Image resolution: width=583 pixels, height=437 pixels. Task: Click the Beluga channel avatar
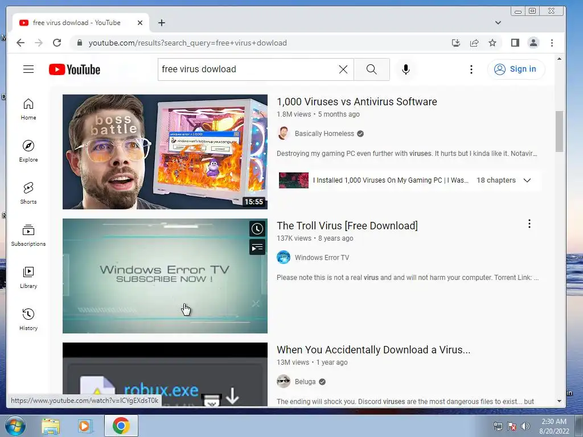coord(284,381)
